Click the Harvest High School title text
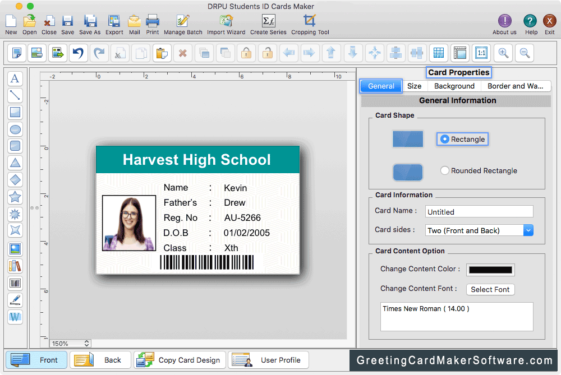Viewport: 561px width, 375px height. tap(197, 159)
